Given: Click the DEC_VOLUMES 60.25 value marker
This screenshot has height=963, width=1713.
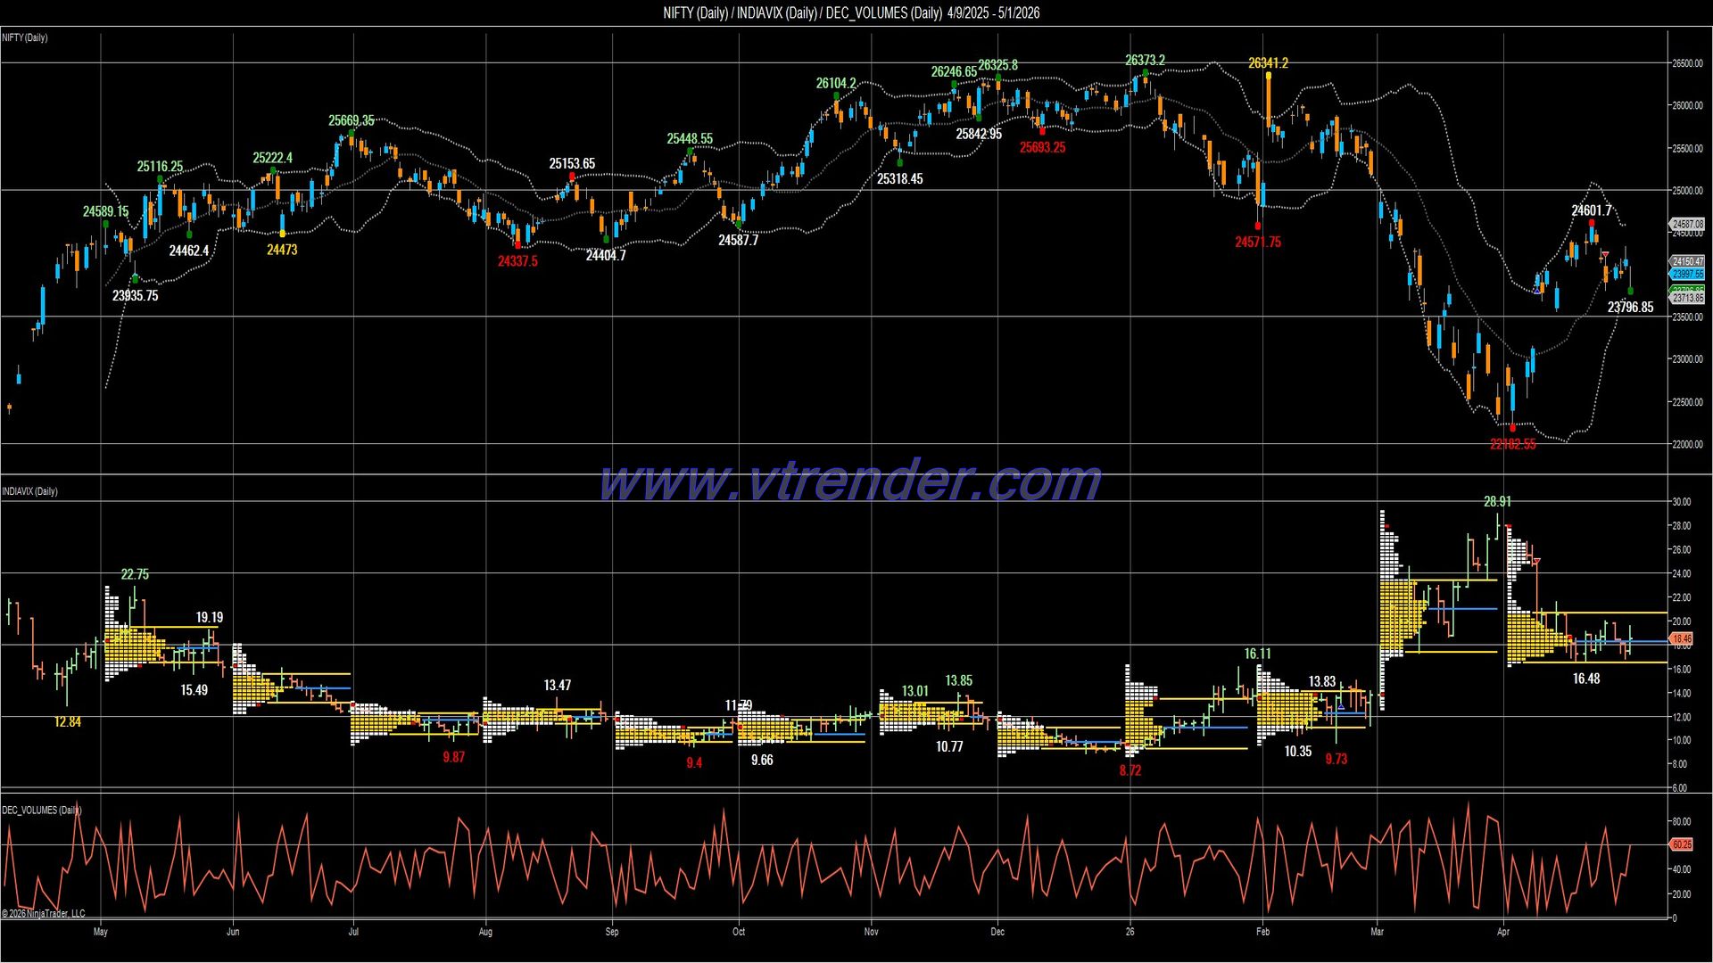Looking at the screenshot, I should pos(1681,844).
